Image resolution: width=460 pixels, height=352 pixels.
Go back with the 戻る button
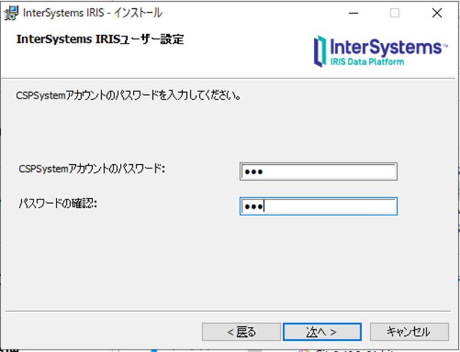pyautogui.click(x=241, y=332)
